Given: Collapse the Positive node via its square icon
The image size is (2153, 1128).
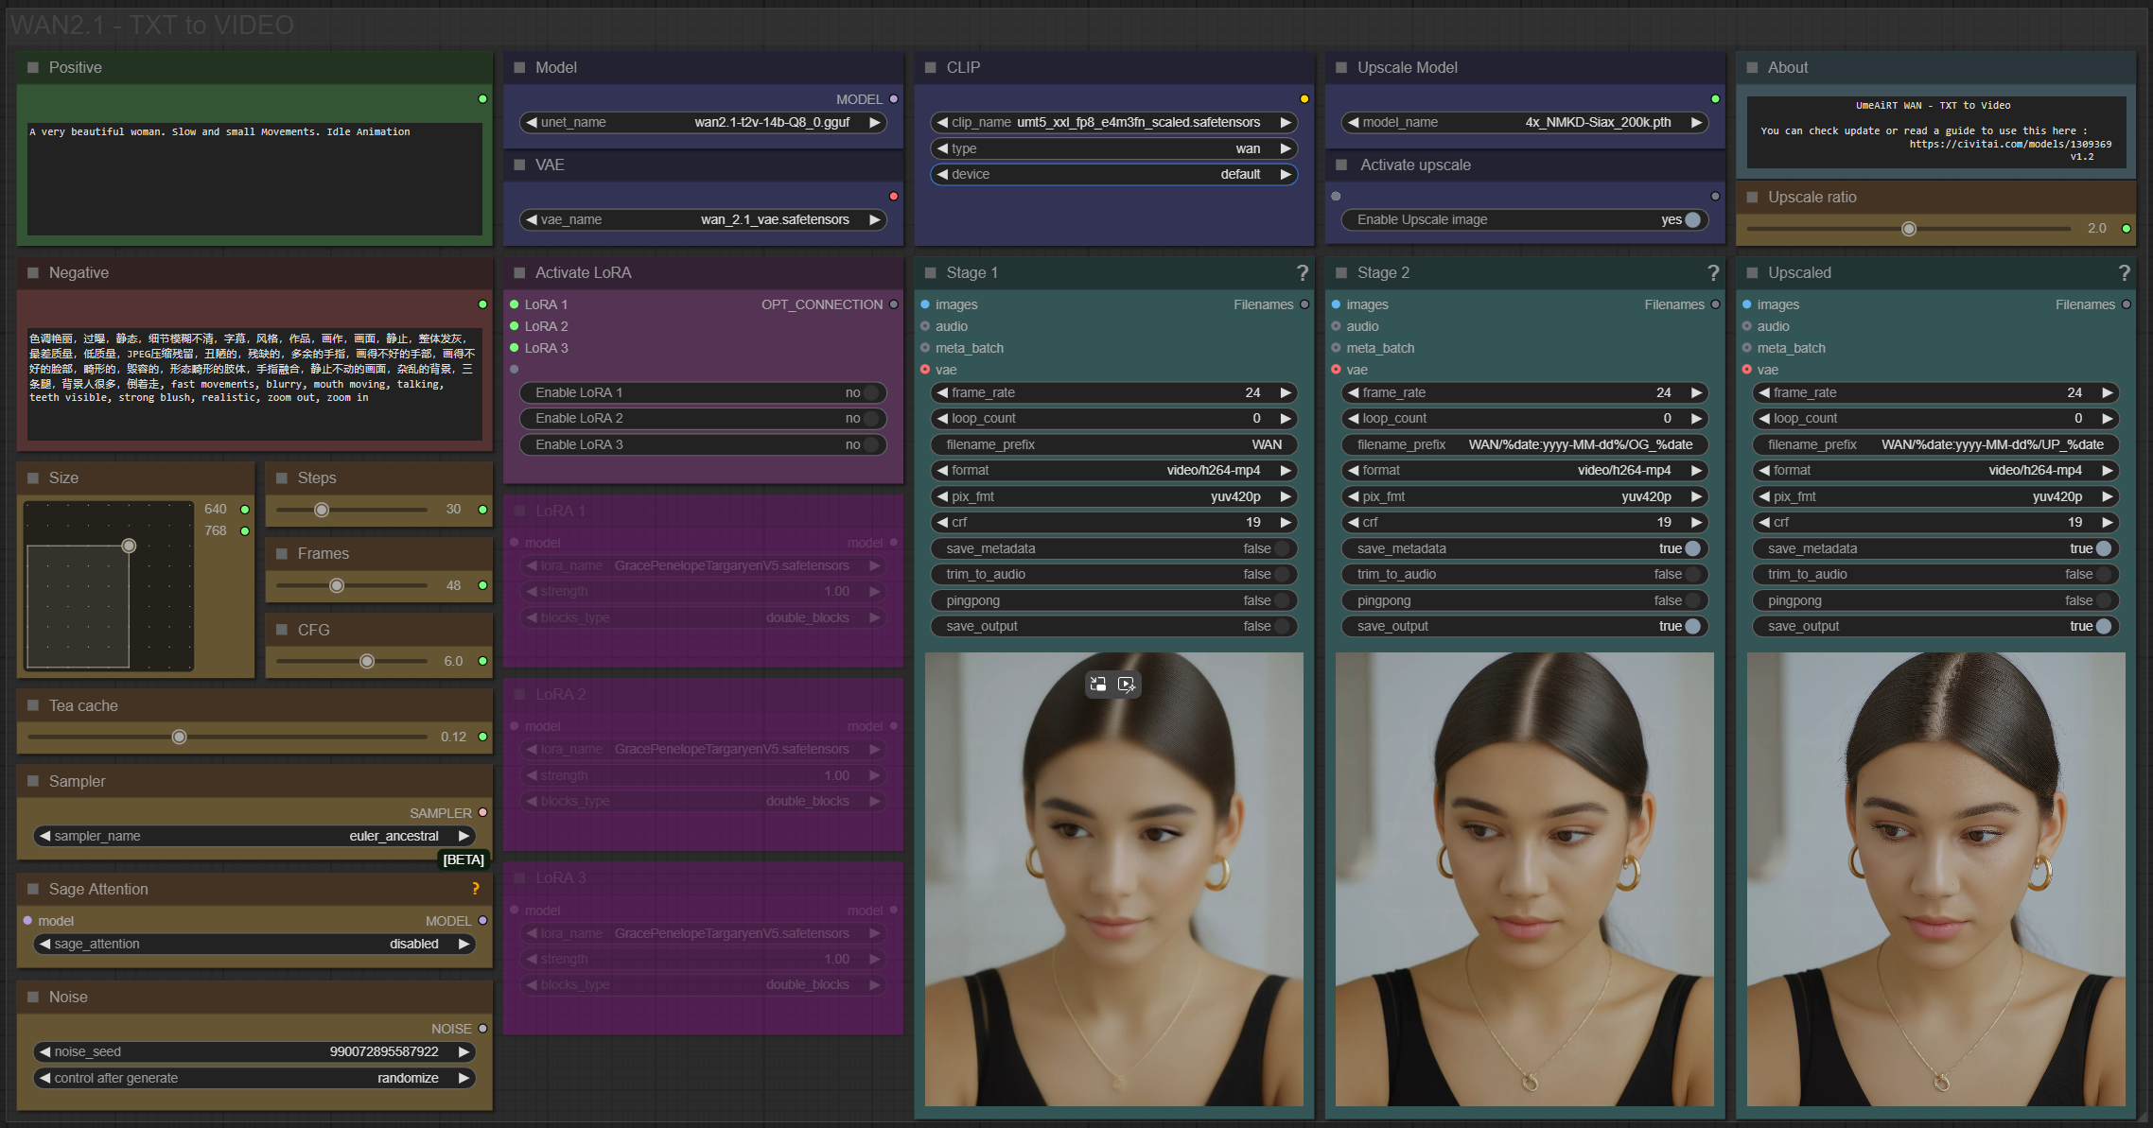Looking at the screenshot, I should point(33,68).
